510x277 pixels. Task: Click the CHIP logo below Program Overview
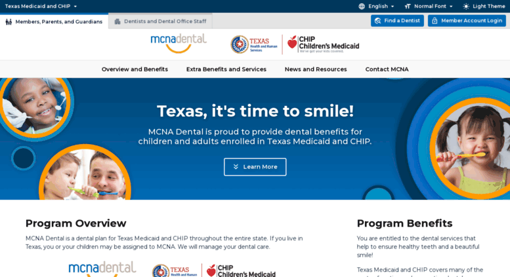pyautogui.click(x=241, y=270)
